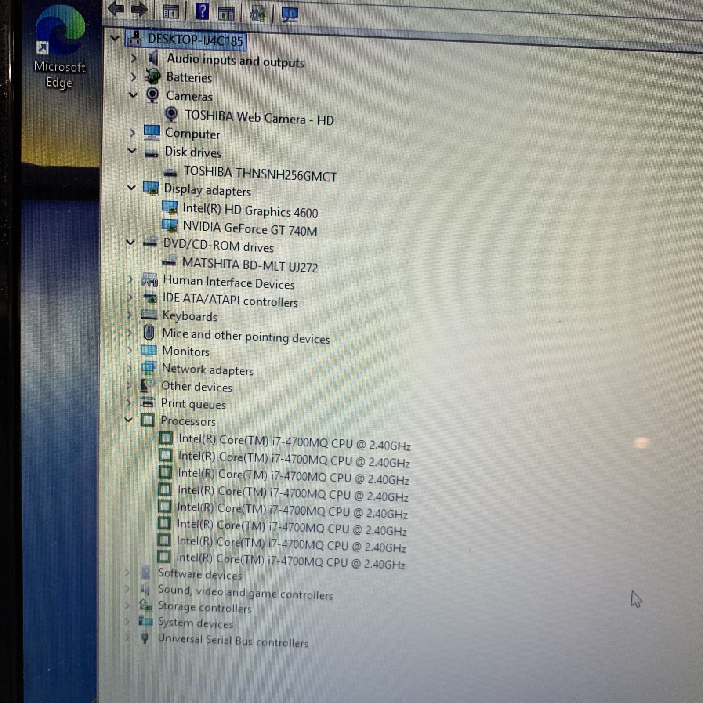Select the Storage controllers label
This screenshot has height=703, width=703.
tap(204, 607)
